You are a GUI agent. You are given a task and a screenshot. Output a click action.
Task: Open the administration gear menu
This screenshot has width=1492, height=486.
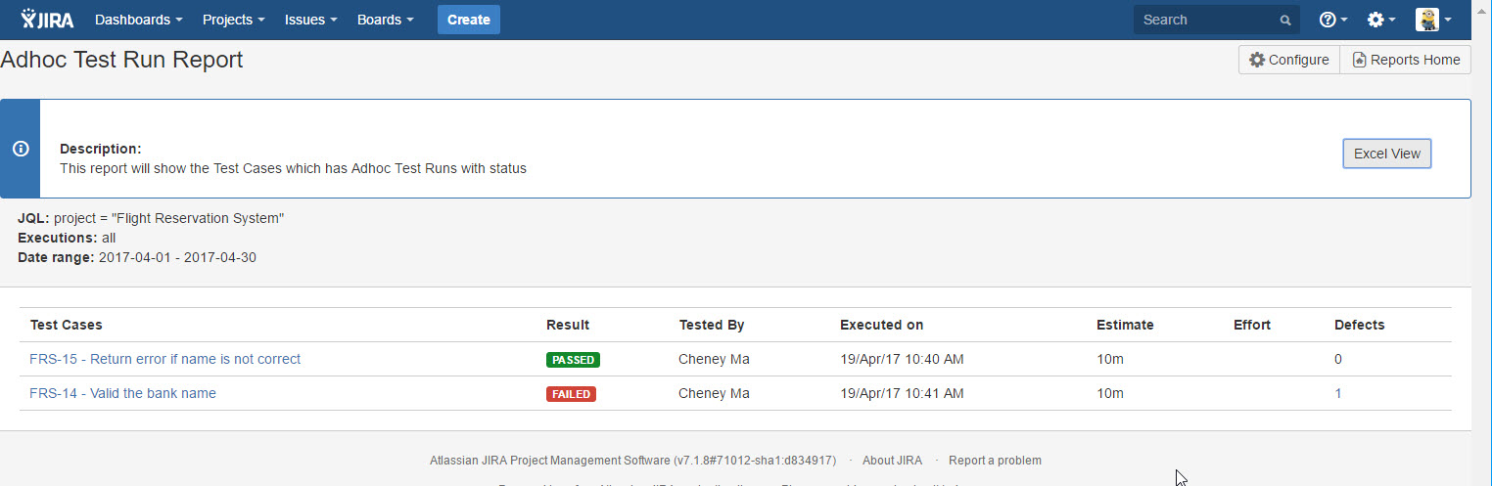[x=1381, y=20]
